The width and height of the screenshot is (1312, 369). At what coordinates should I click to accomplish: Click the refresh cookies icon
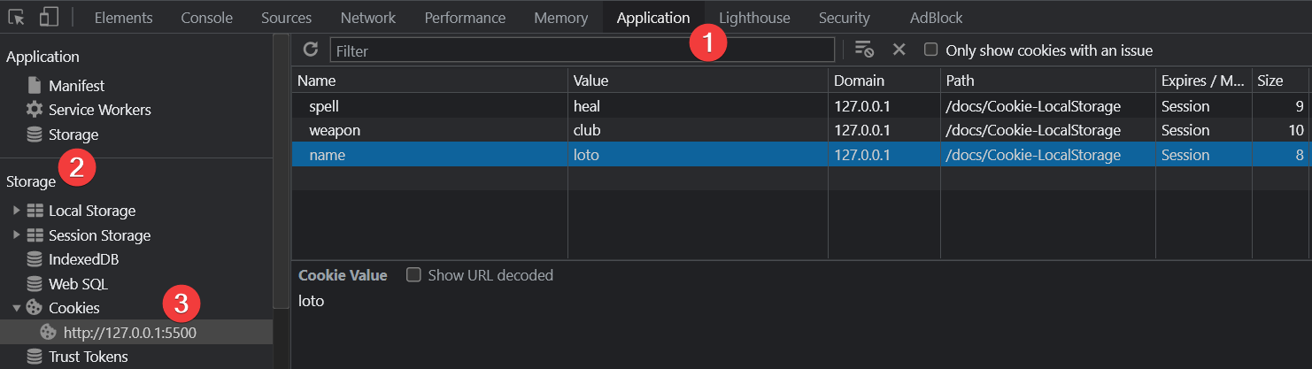(x=310, y=50)
